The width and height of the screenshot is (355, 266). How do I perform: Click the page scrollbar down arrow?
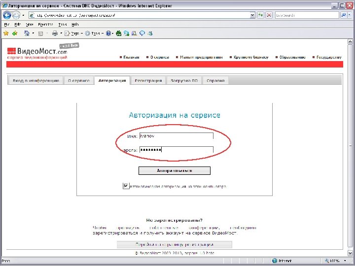tap(350, 253)
